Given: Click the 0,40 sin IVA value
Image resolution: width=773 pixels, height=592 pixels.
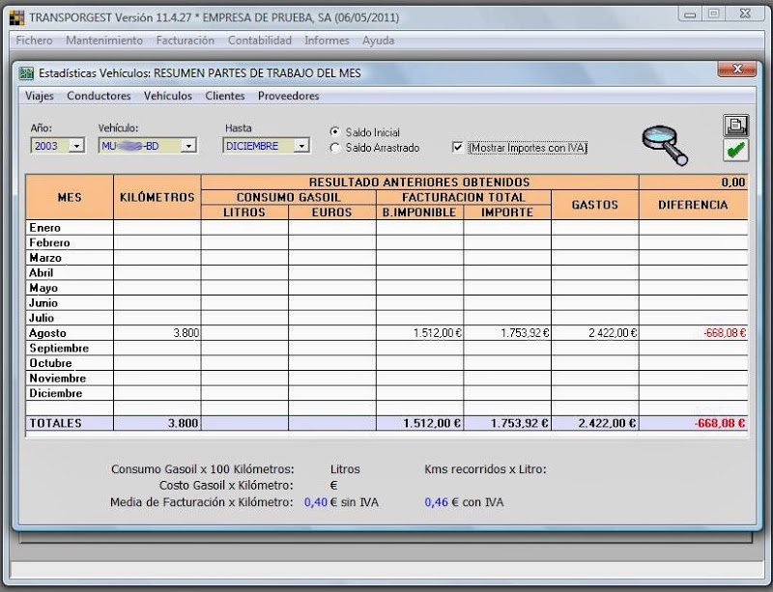Looking at the screenshot, I should (316, 502).
